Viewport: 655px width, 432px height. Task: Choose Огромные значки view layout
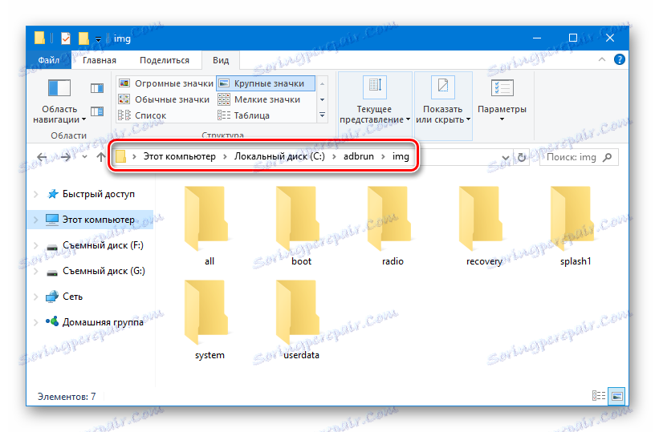pos(166,83)
